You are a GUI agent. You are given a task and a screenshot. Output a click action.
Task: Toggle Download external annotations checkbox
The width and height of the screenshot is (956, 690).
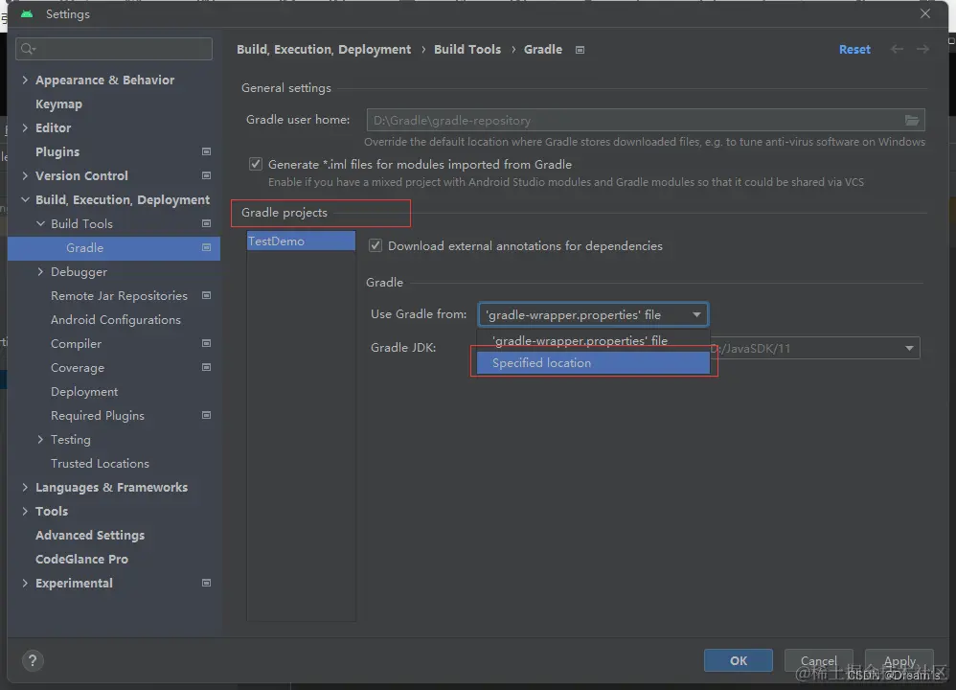tap(375, 246)
